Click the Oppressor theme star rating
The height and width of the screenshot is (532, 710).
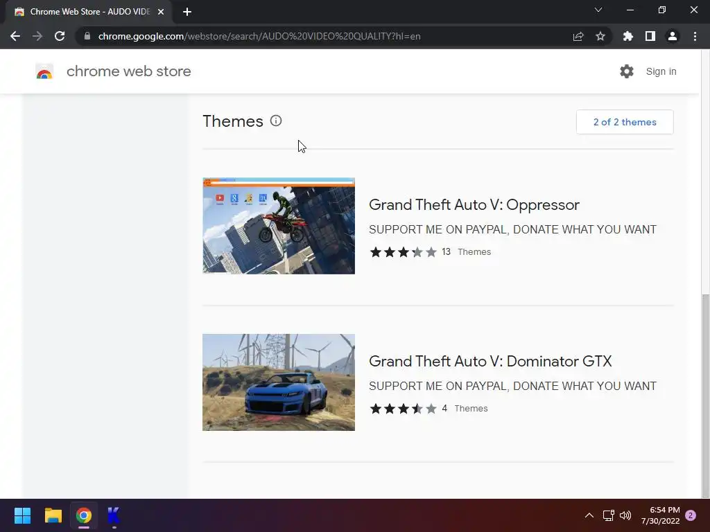[403, 252]
